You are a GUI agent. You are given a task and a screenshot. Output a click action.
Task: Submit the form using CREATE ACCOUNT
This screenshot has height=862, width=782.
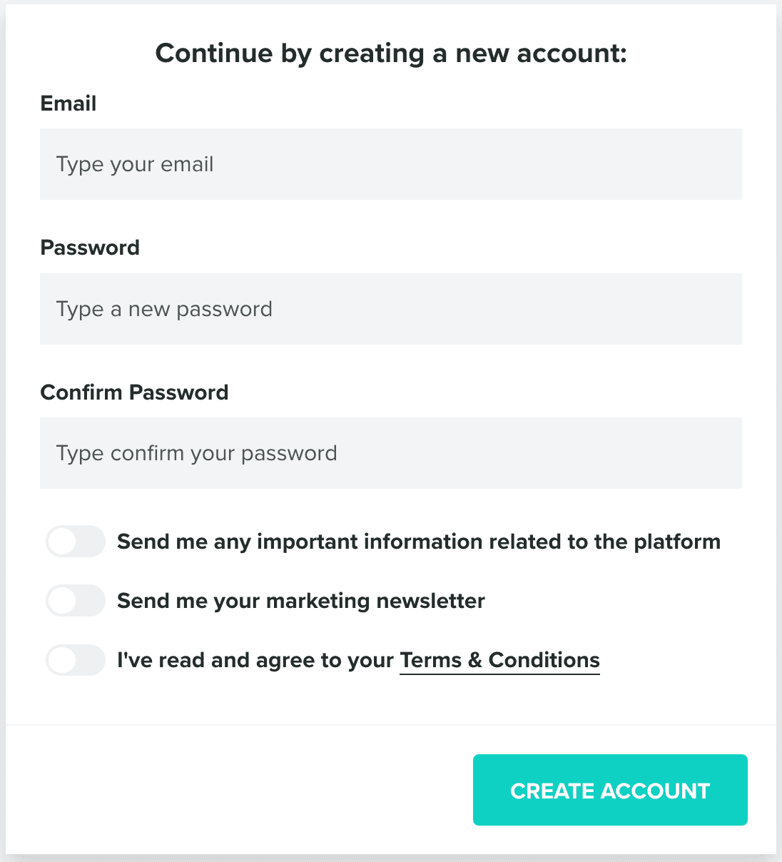pos(609,790)
